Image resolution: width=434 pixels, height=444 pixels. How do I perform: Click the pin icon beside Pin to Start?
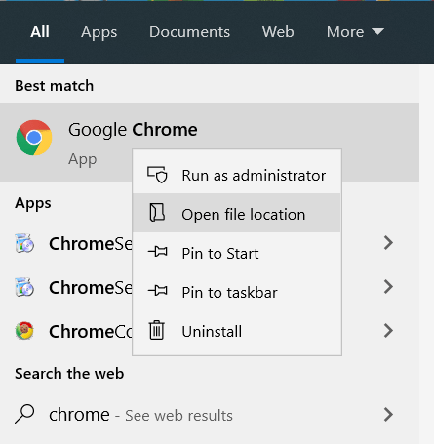pos(158,252)
